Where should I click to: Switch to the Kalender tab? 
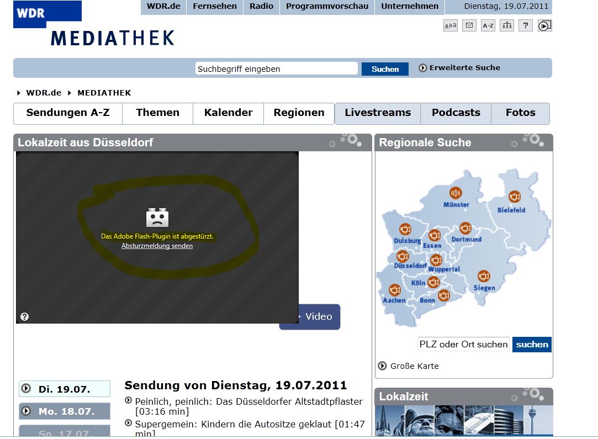coord(228,113)
